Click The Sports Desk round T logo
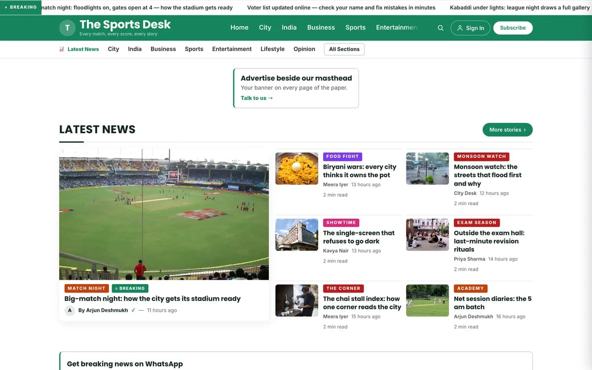 coord(67,28)
